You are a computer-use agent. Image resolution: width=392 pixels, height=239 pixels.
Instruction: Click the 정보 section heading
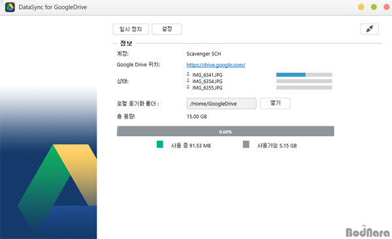126,43
